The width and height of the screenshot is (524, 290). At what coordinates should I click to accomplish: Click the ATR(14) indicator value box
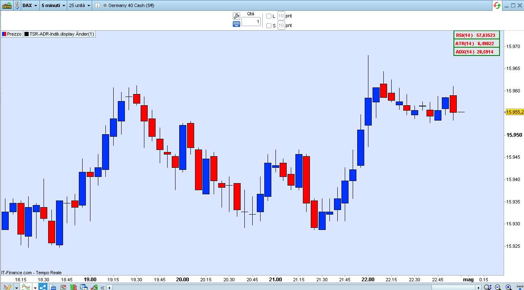[477, 43]
